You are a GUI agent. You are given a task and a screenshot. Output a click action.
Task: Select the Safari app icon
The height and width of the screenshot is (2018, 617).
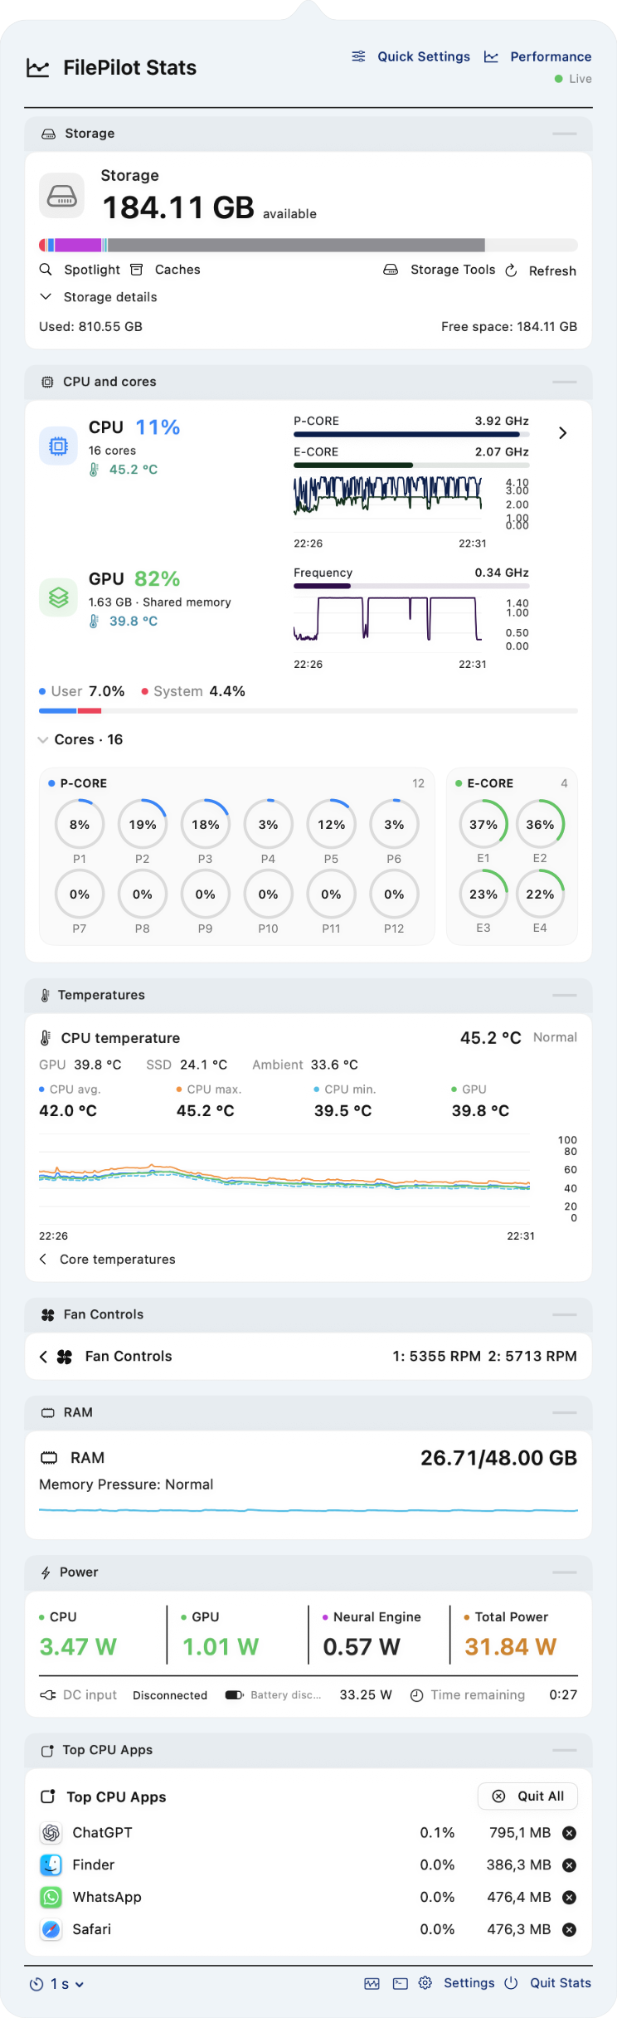[x=51, y=1930]
